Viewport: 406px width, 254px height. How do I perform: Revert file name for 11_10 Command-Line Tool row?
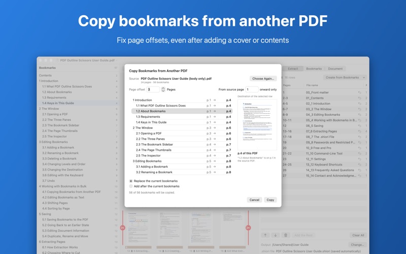coord(360,153)
